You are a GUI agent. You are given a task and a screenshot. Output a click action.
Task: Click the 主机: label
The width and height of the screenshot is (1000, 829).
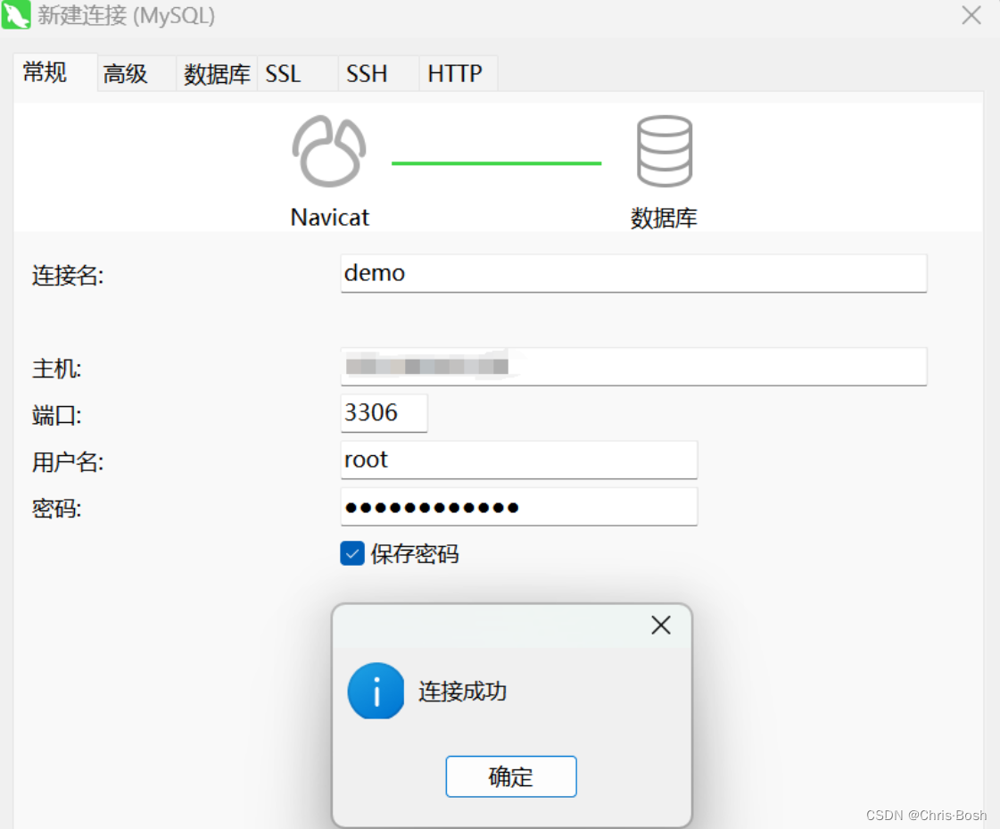pos(57,369)
